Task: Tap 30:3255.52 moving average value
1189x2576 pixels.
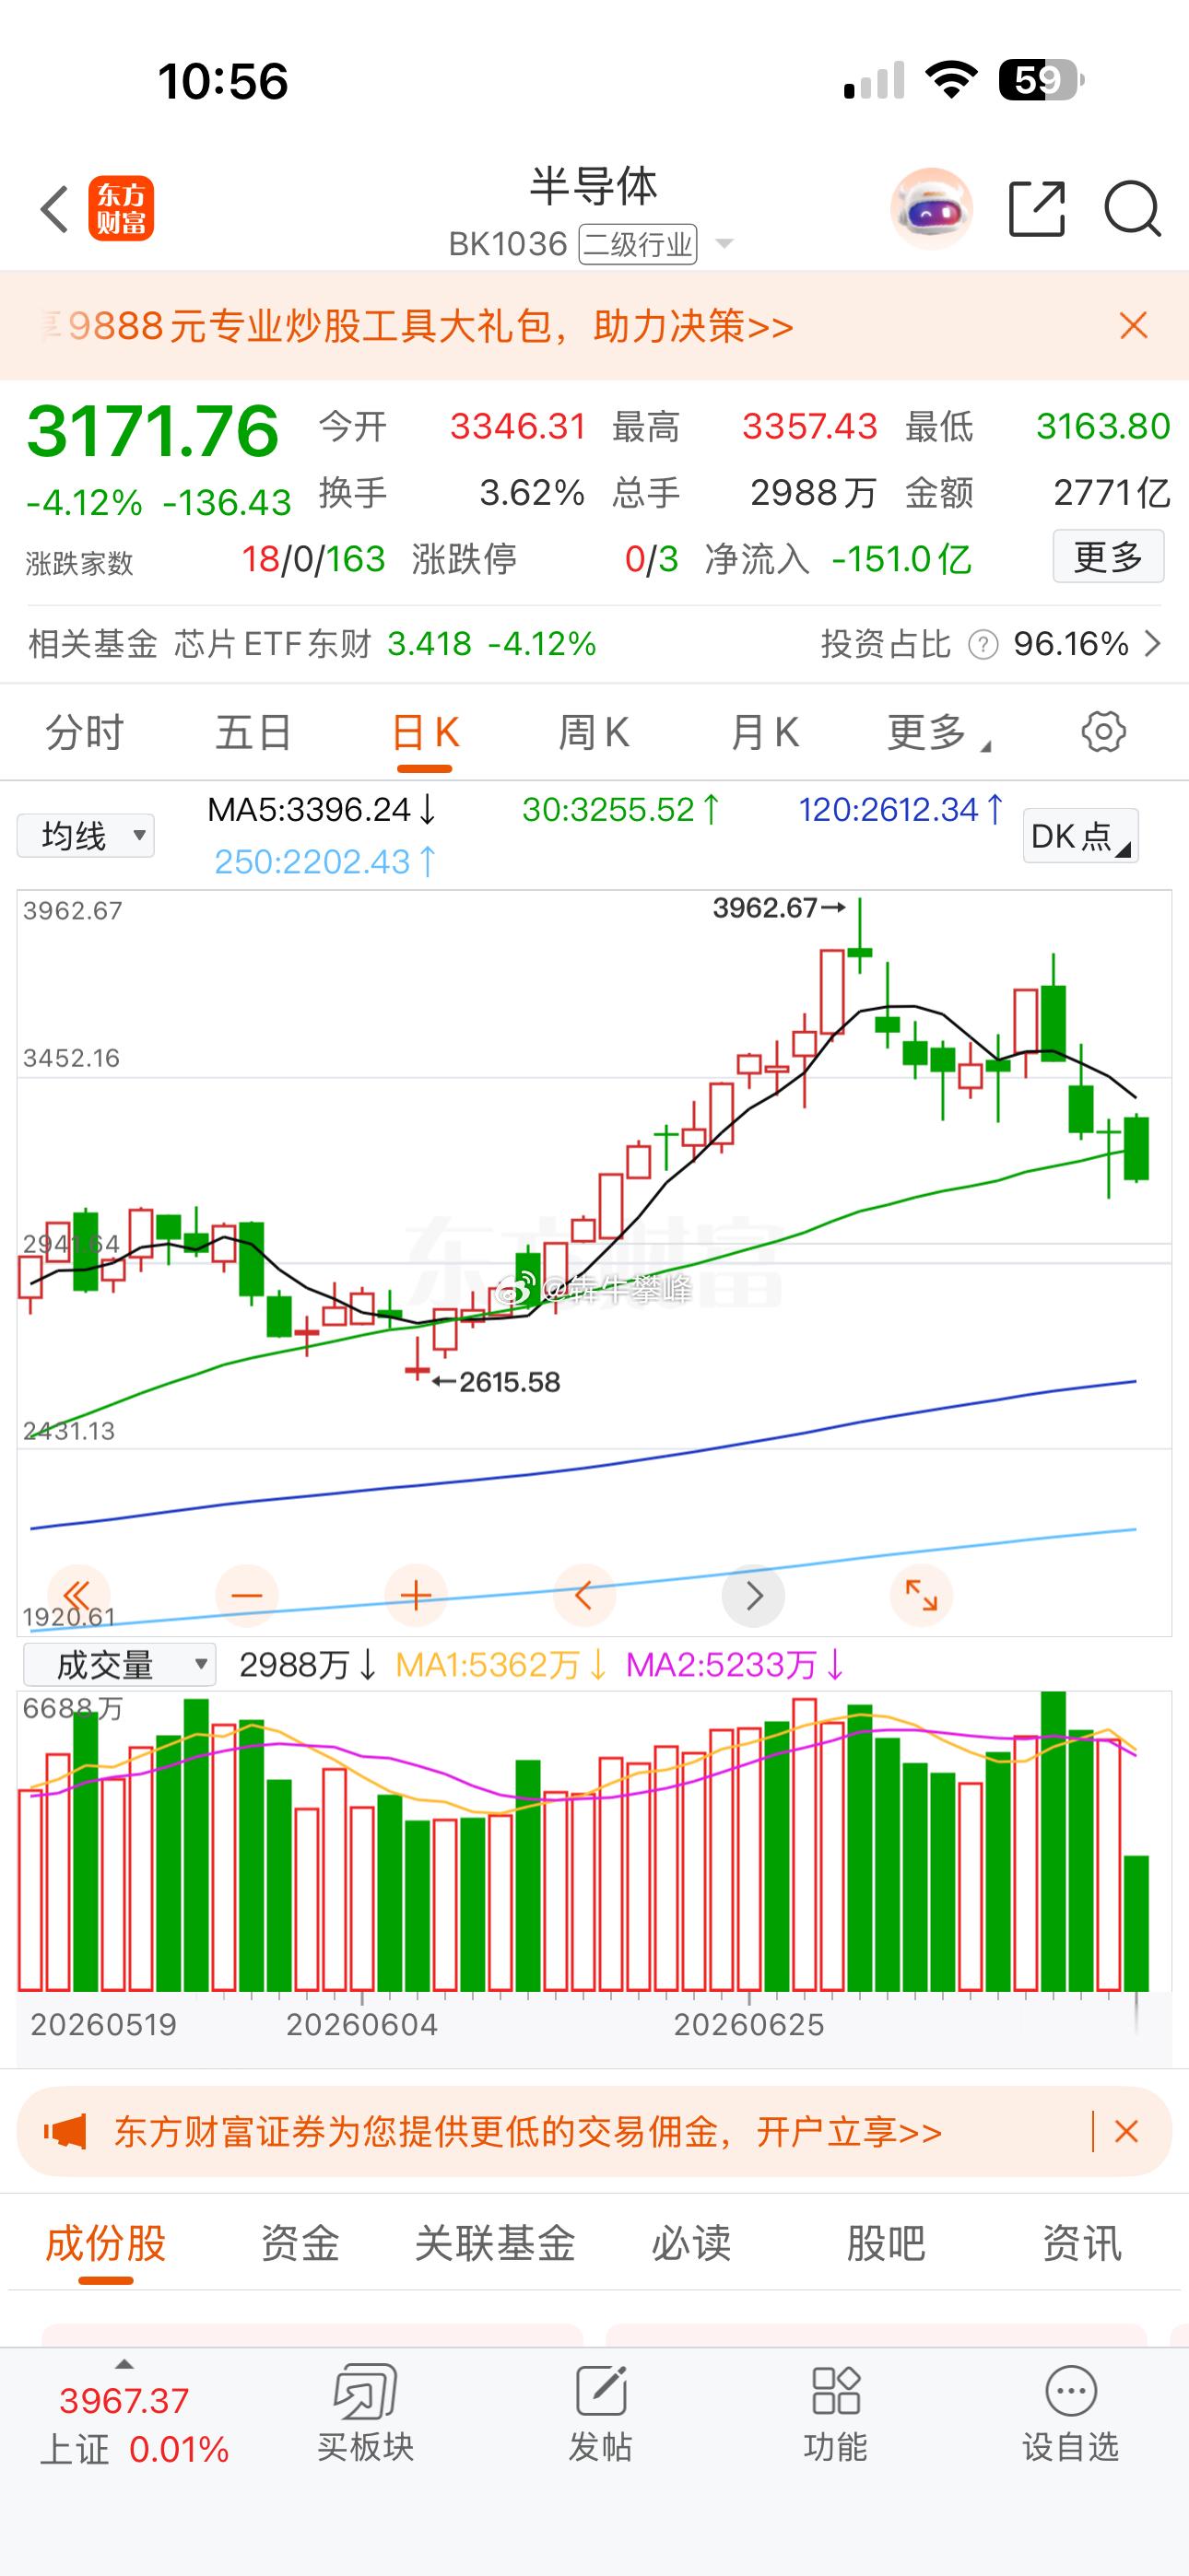Action: click(620, 809)
